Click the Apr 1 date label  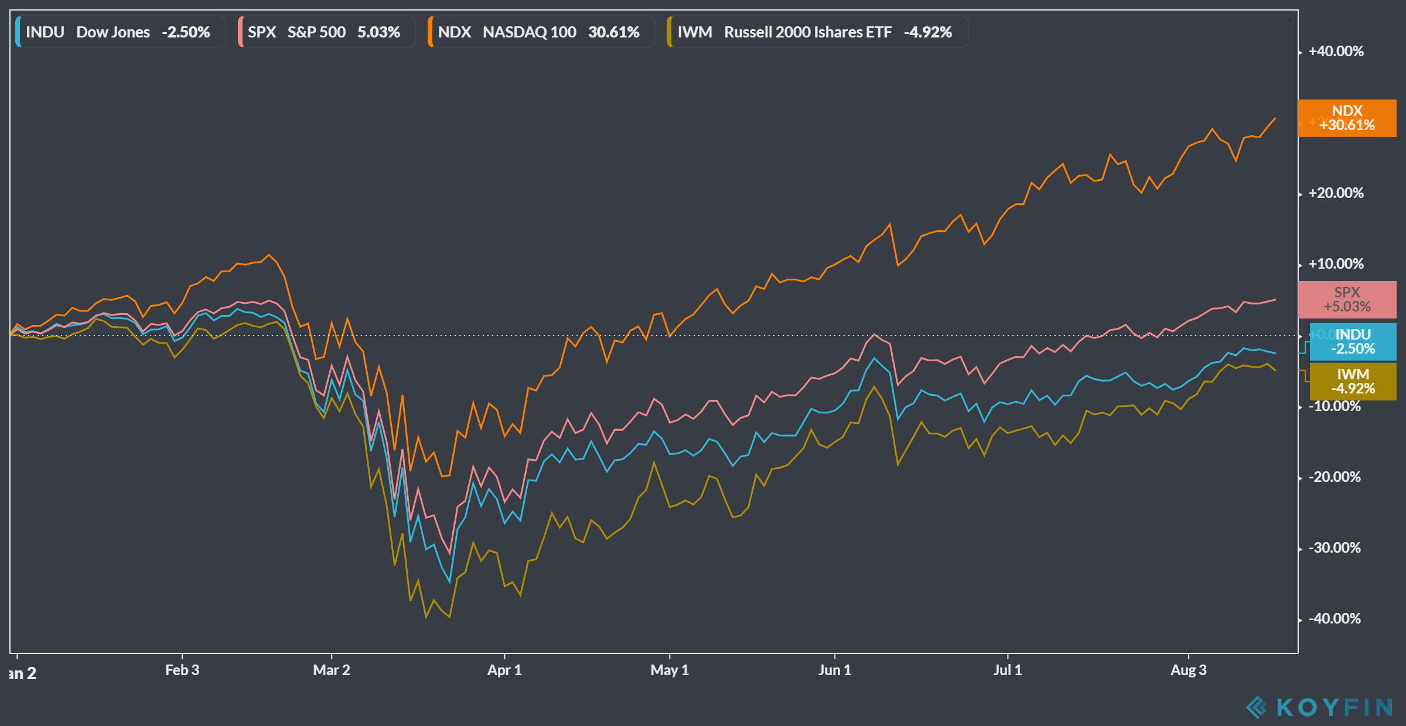[x=504, y=670]
